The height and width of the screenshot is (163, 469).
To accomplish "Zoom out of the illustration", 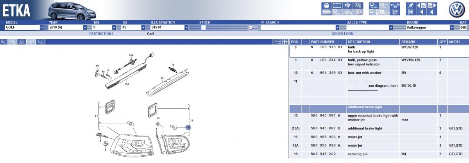I will (13, 41).
